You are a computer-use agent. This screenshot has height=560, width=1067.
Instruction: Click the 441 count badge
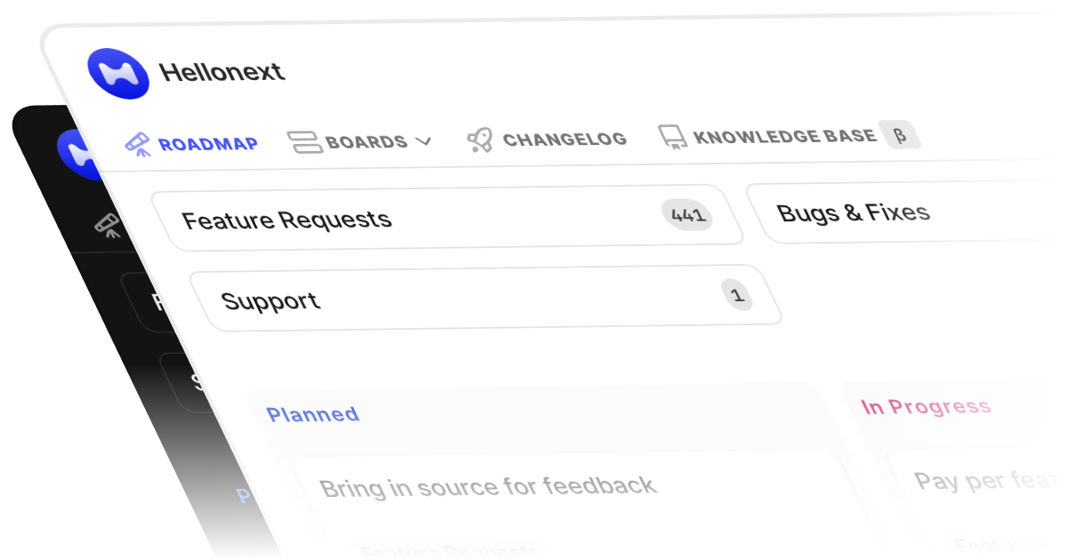687,214
